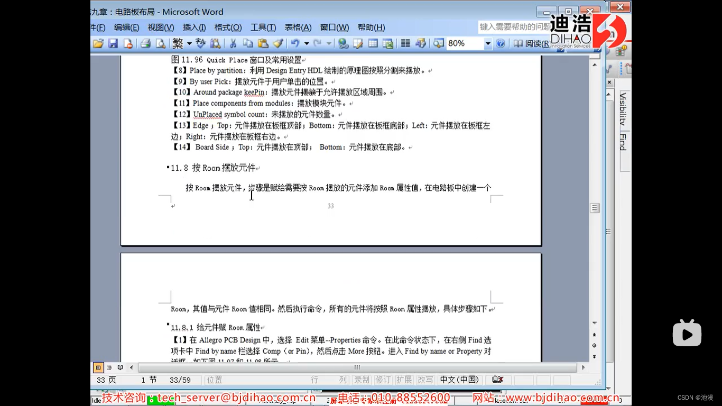Open the 帮助(H) menu
Screen dimensions: 722x406
[x=371, y=27]
